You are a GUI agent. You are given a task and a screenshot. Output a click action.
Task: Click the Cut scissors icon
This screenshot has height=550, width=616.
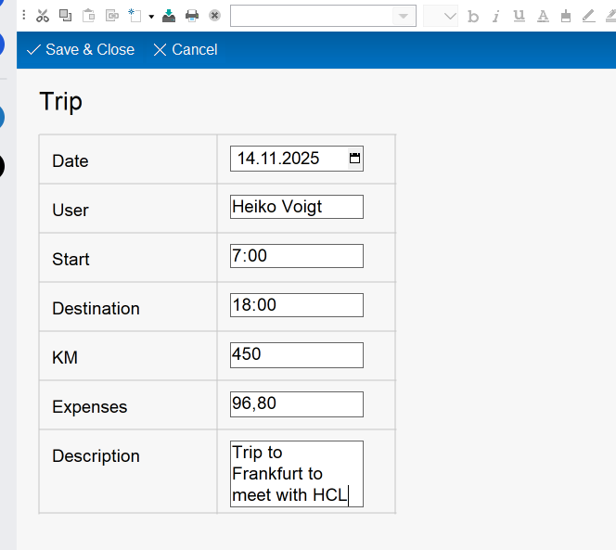(42, 16)
